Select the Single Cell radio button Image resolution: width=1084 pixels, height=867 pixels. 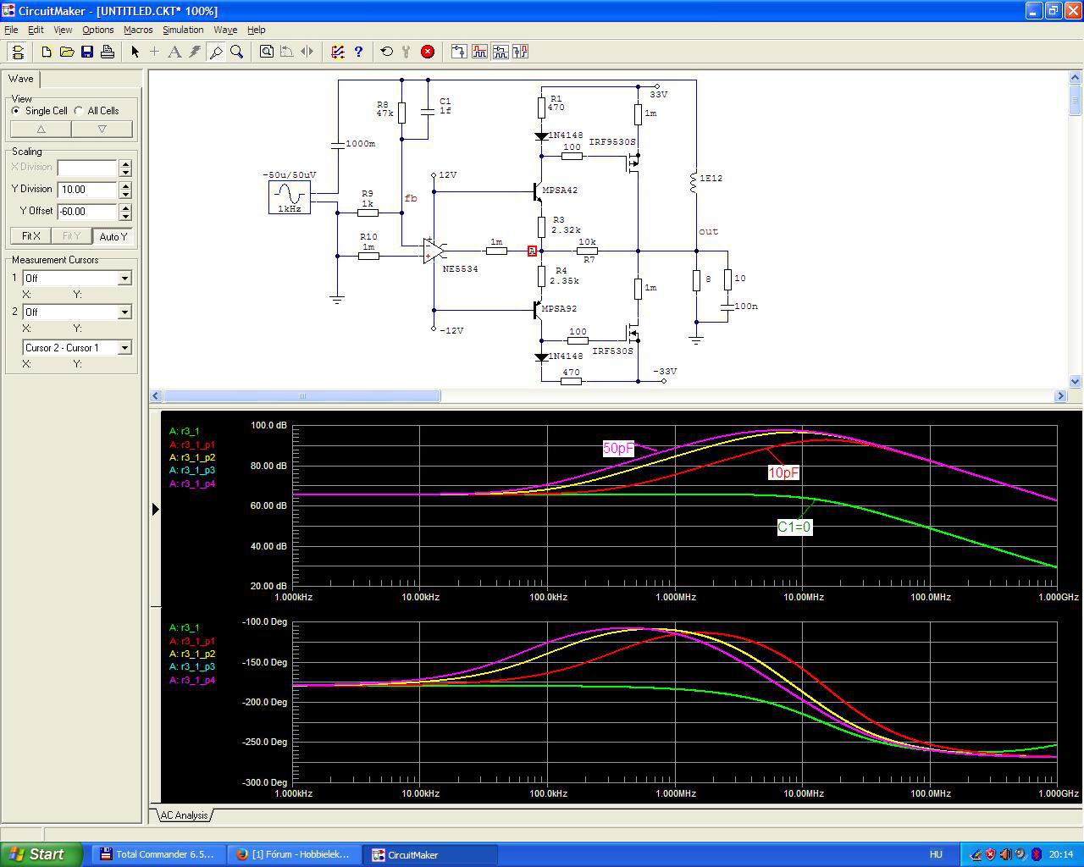(x=16, y=111)
